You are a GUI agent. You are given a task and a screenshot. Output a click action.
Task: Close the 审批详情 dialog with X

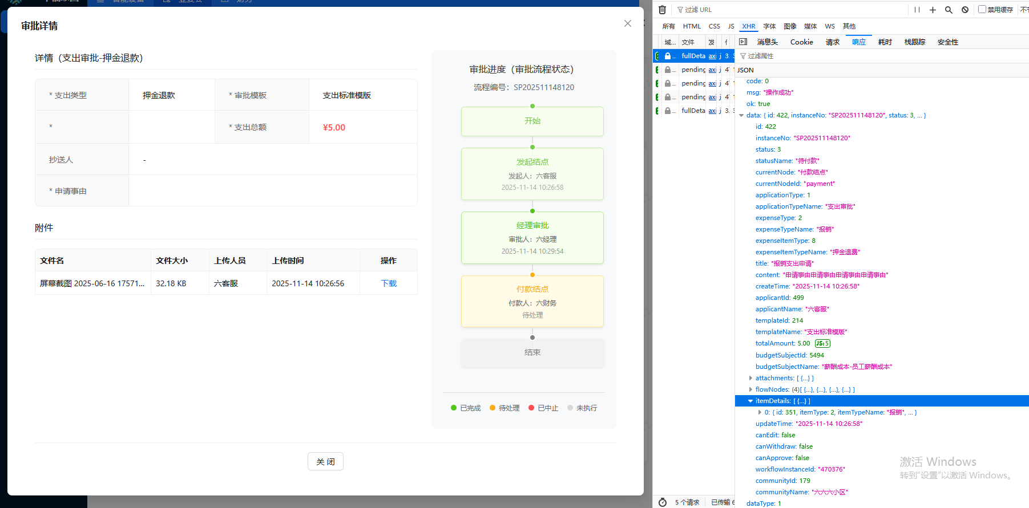tap(628, 23)
